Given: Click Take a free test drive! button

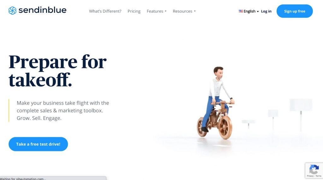Looking at the screenshot, I should click(38, 144).
